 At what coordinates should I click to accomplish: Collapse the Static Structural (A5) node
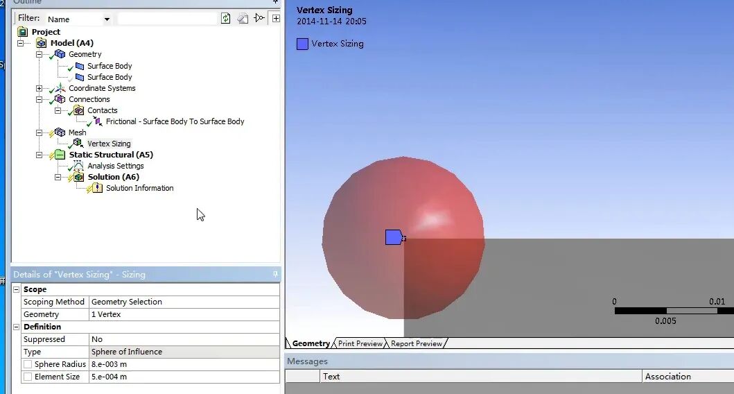(40, 155)
